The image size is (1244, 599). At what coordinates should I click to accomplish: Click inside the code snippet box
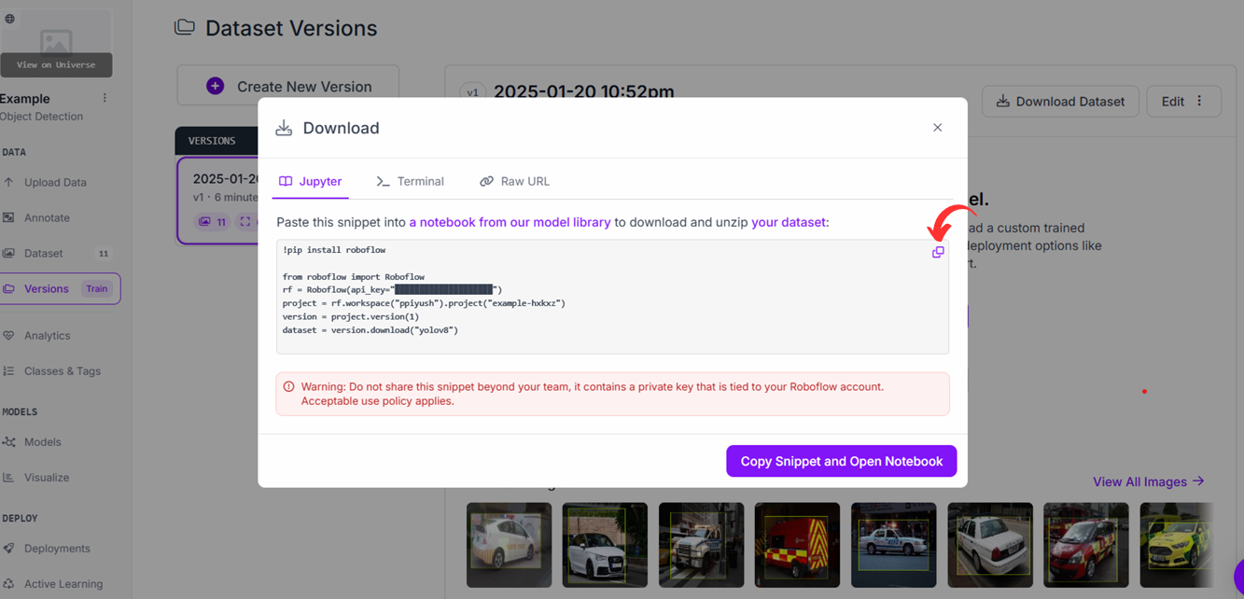pos(612,297)
